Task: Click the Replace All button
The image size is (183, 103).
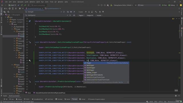Action: click(x=90, y=15)
